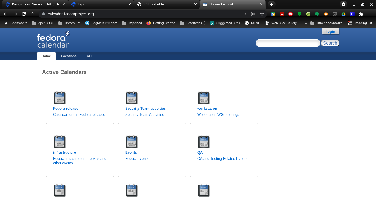Click the Events calendar icon
Image resolution: width=376 pixels, height=198 pixels.
tap(132, 142)
